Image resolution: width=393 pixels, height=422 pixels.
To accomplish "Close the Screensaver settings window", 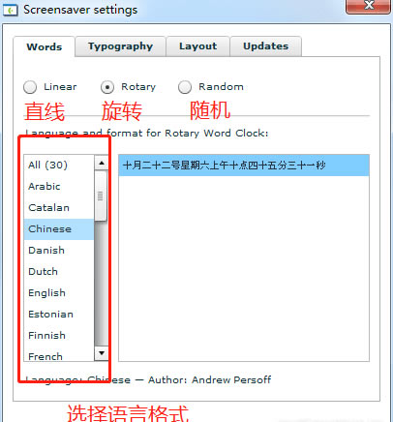I will click(x=368, y=6).
